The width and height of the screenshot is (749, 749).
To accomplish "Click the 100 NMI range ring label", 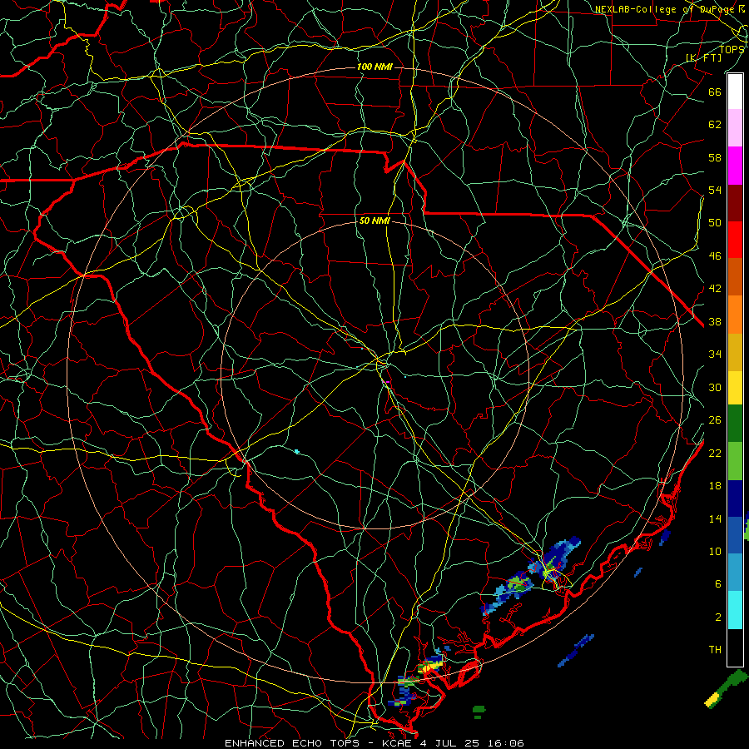I will tap(374, 67).
